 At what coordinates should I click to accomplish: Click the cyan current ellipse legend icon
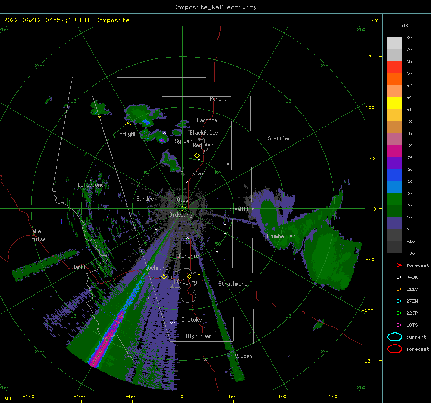pyautogui.click(x=395, y=337)
